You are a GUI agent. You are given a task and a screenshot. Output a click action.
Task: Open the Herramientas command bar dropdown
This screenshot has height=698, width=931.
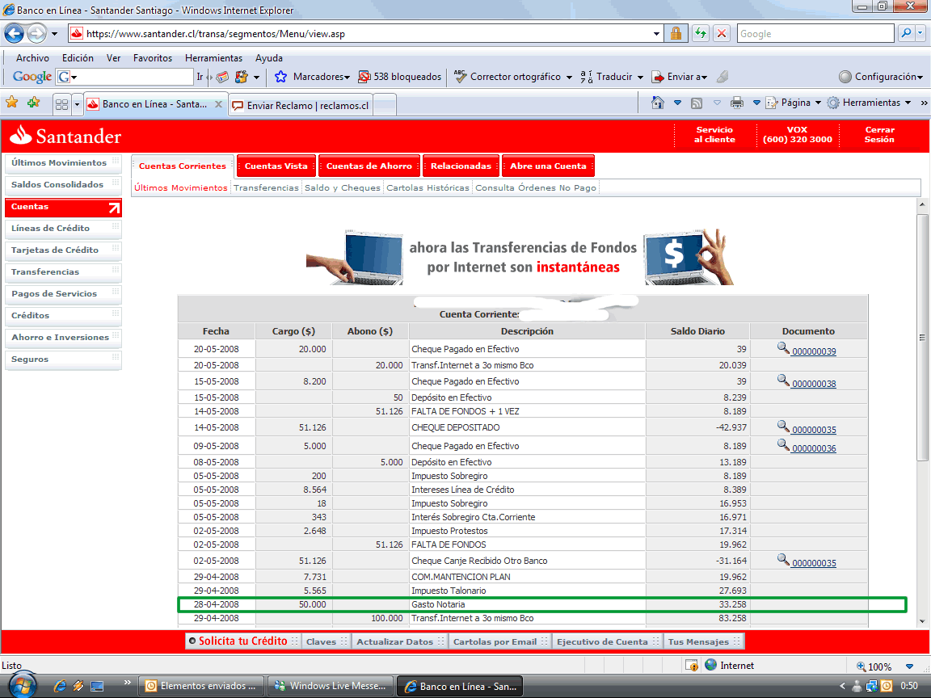[x=870, y=103]
